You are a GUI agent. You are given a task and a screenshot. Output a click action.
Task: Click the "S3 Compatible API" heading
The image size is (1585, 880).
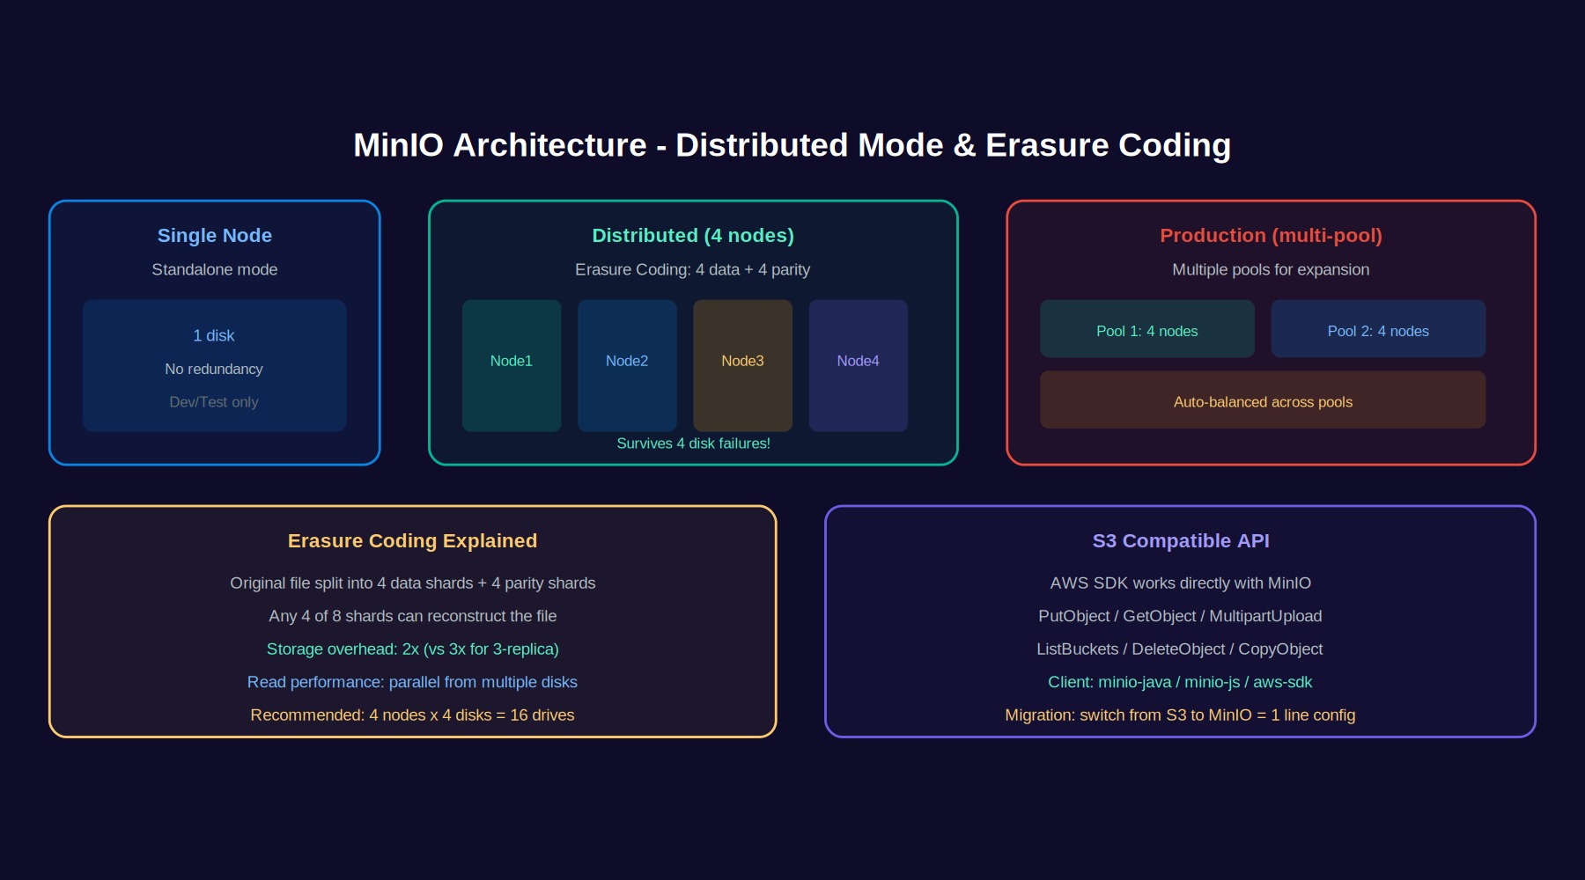pyautogui.click(x=1181, y=541)
